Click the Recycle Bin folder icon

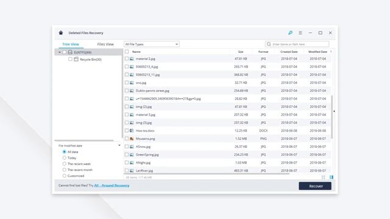pos(76,59)
